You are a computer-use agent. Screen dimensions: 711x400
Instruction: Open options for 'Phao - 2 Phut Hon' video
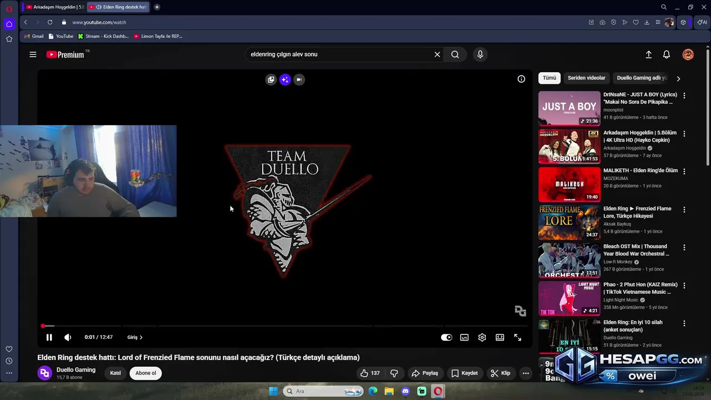pos(684,286)
